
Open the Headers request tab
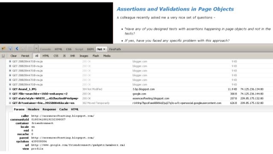coord(33,109)
